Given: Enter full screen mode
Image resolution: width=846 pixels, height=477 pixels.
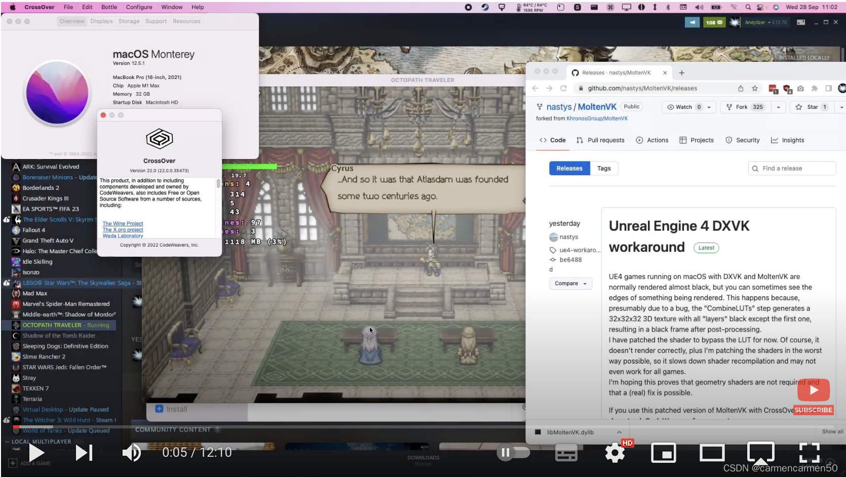Looking at the screenshot, I should point(809,453).
